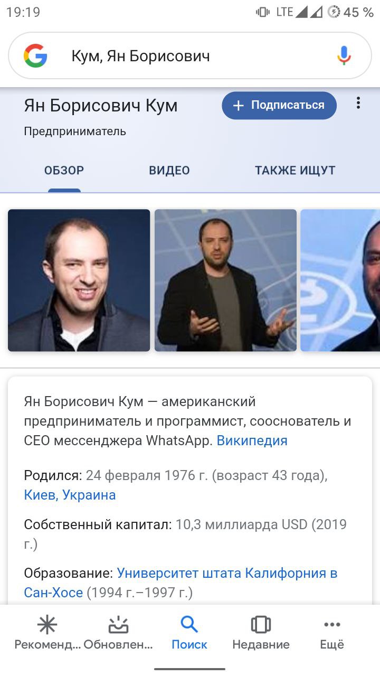Open the three-dot overflow menu
Viewport: 380px width, 676px height.
tap(358, 103)
